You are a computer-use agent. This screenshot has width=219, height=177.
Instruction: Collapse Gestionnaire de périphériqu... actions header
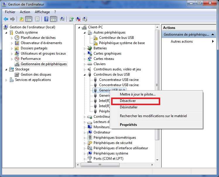tap(213, 34)
